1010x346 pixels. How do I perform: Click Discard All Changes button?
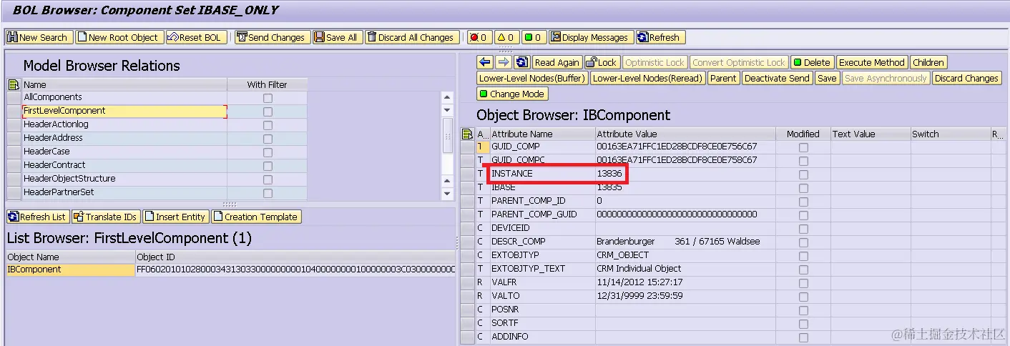412,37
